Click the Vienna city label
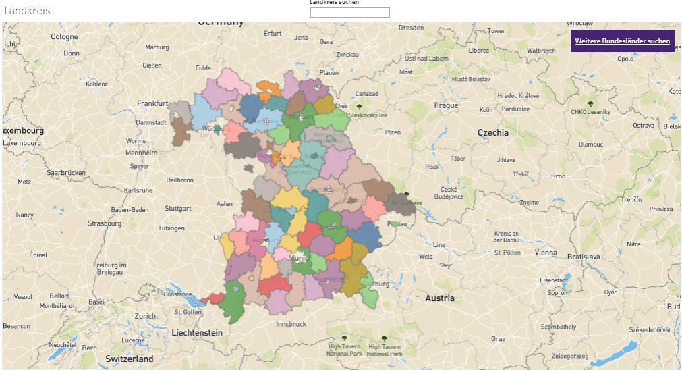This screenshot has height=370, width=682. point(546,253)
